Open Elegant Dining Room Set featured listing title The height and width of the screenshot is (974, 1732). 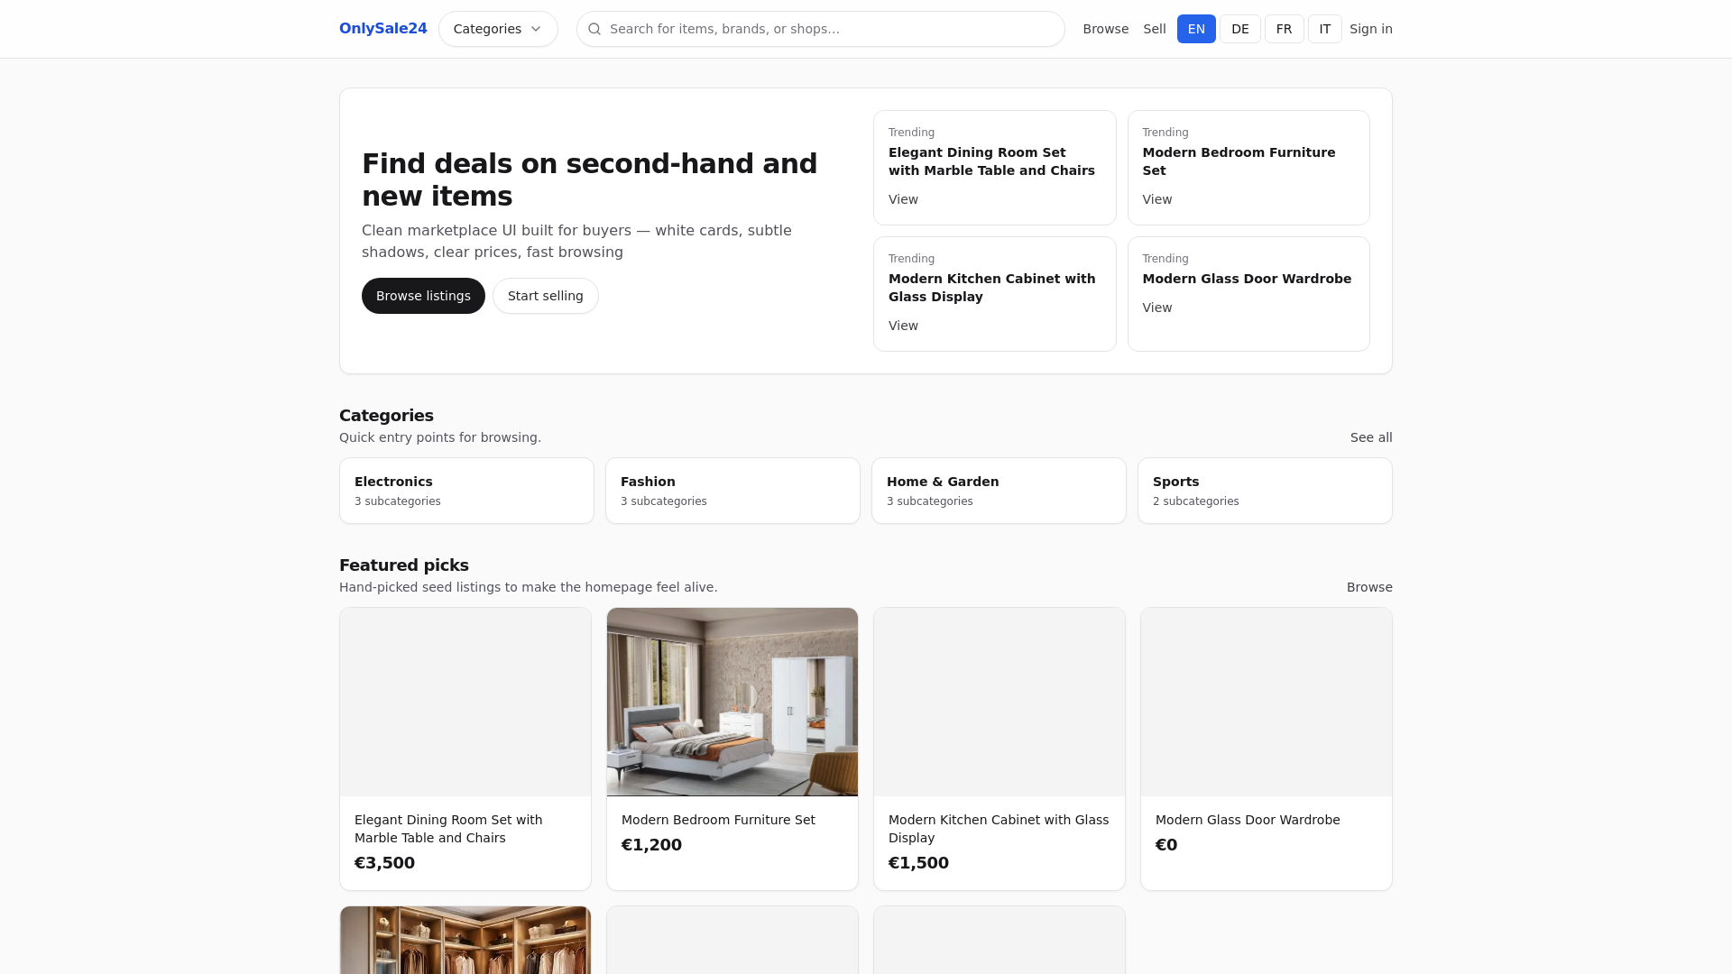pyautogui.click(x=448, y=829)
